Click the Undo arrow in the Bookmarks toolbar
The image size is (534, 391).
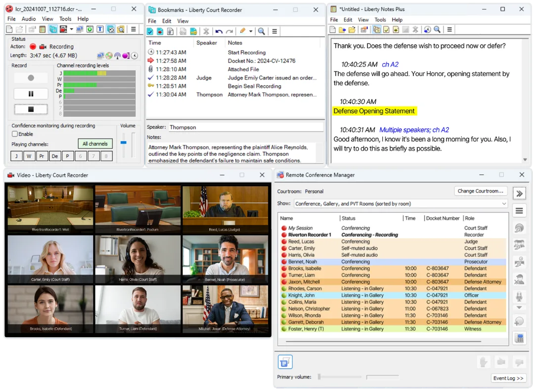[219, 32]
